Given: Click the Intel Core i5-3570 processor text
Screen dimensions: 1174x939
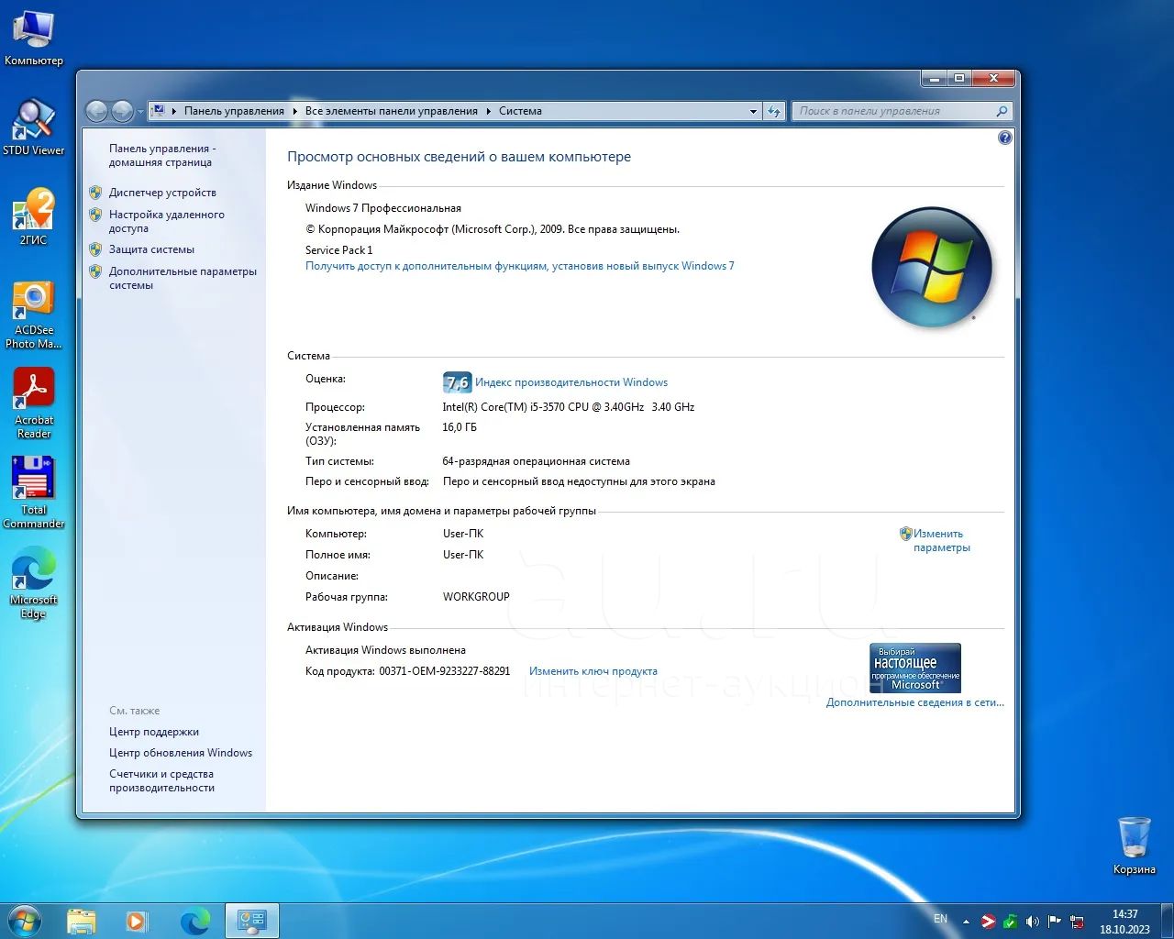Looking at the screenshot, I should [x=569, y=407].
